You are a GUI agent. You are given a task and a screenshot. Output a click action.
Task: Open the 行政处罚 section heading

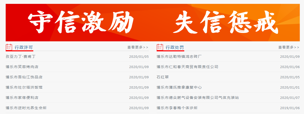pyautogui.click(x=175, y=47)
